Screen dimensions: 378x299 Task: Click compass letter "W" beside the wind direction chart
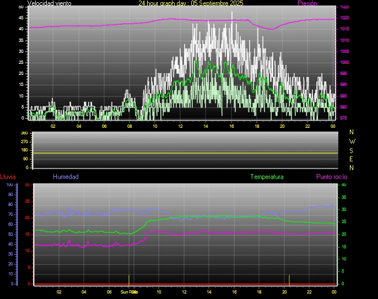click(x=352, y=141)
